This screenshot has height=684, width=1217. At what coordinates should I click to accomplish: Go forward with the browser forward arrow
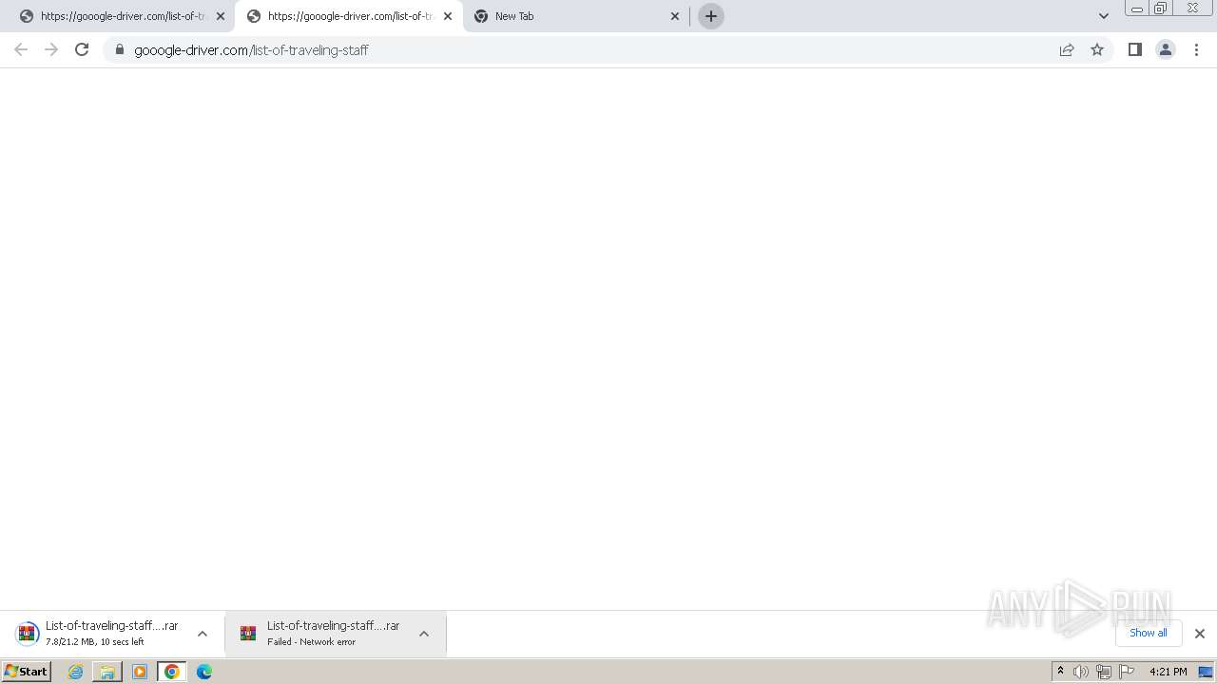pyautogui.click(x=51, y=49)
